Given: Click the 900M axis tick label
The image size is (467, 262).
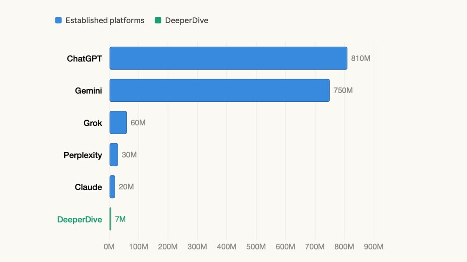Looking at the screenshot, I should [374, 247].
